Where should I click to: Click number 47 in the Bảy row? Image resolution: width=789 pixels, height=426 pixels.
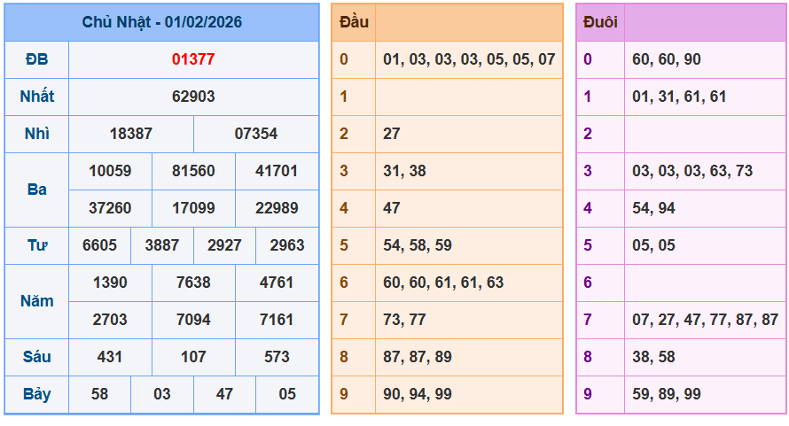224,394
